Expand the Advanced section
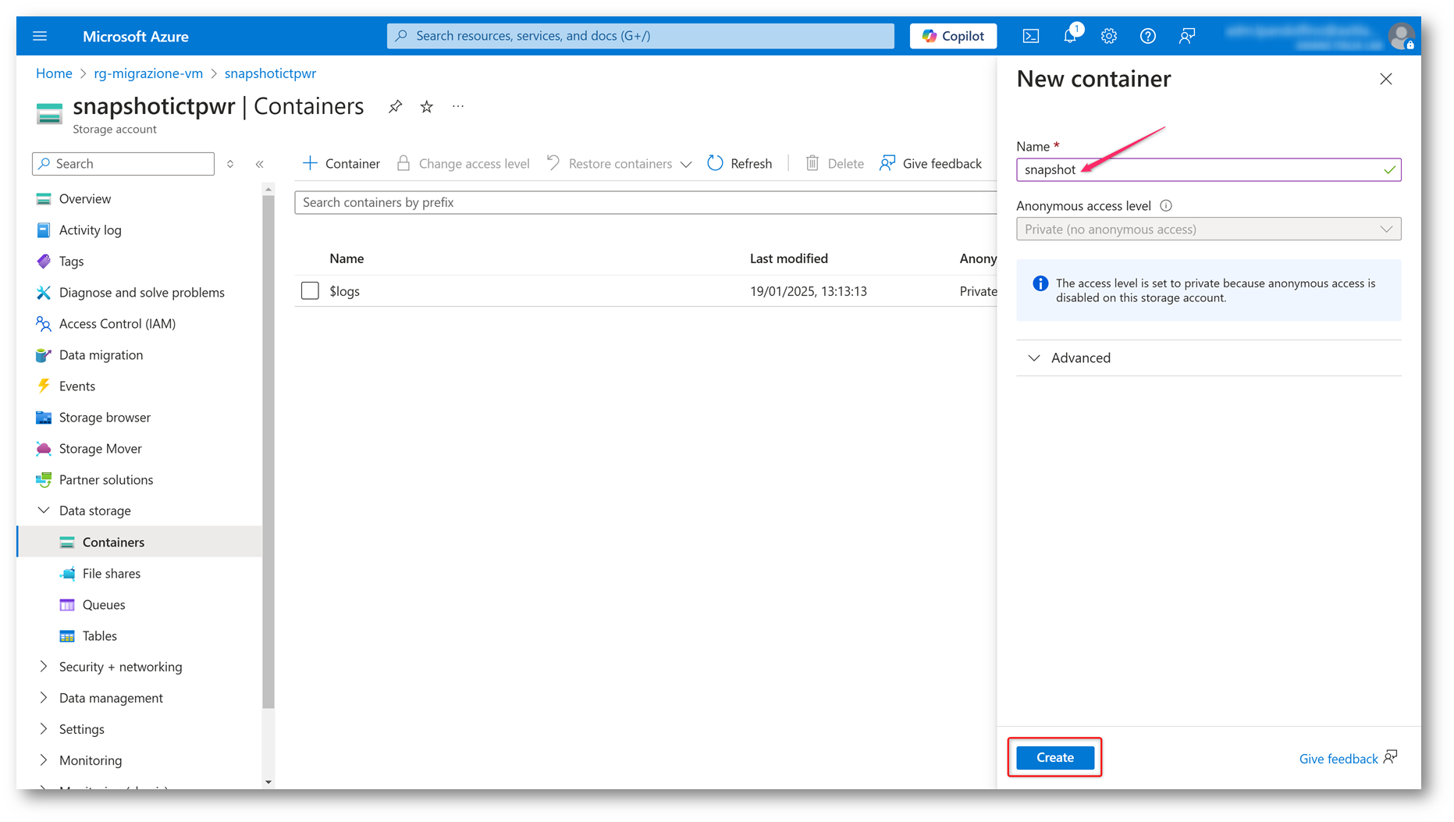1454x822 pixels. click(x=1034, y=358)
